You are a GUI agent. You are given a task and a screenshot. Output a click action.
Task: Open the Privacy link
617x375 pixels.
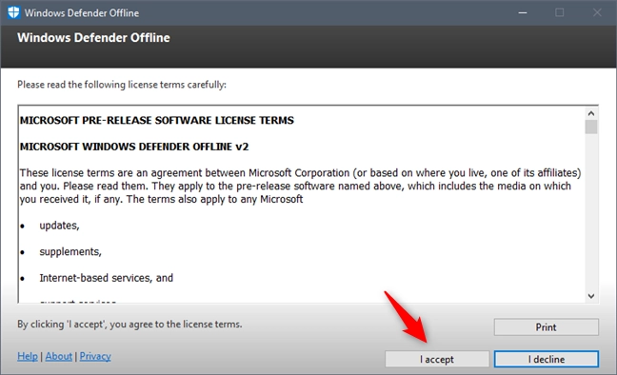click(95, 356)
